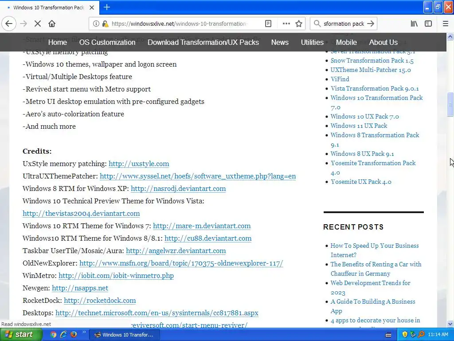Open Web Development Trends for 2023 post
454x341 pixels.
[370, 288]
